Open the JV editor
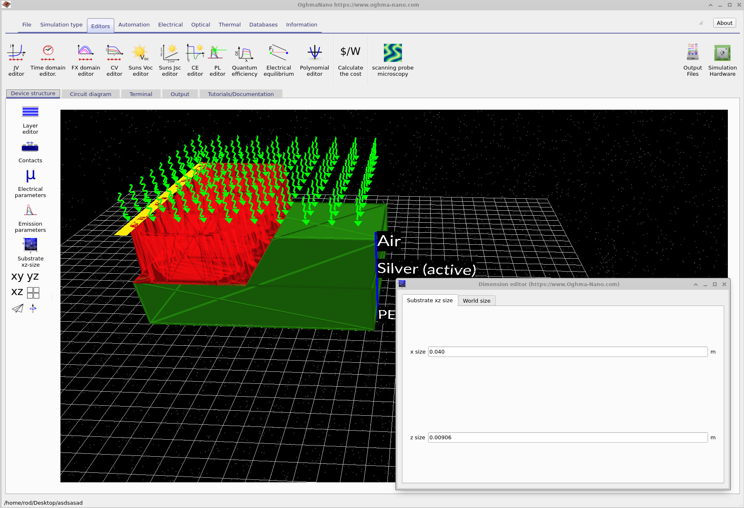Viewport: 744px width, 508px height. [x=16, y=59]
